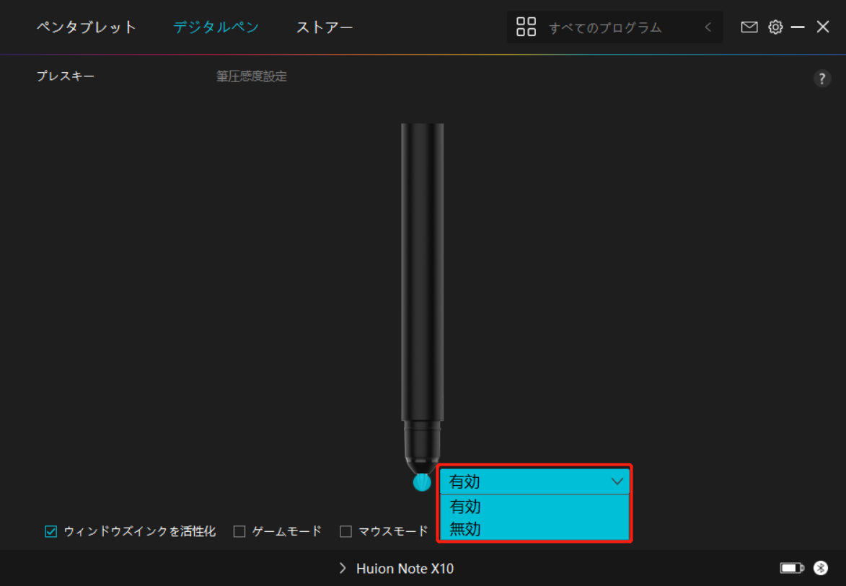Click the help question mark icon
Screen dimensions: 846x586
(822, 79)
